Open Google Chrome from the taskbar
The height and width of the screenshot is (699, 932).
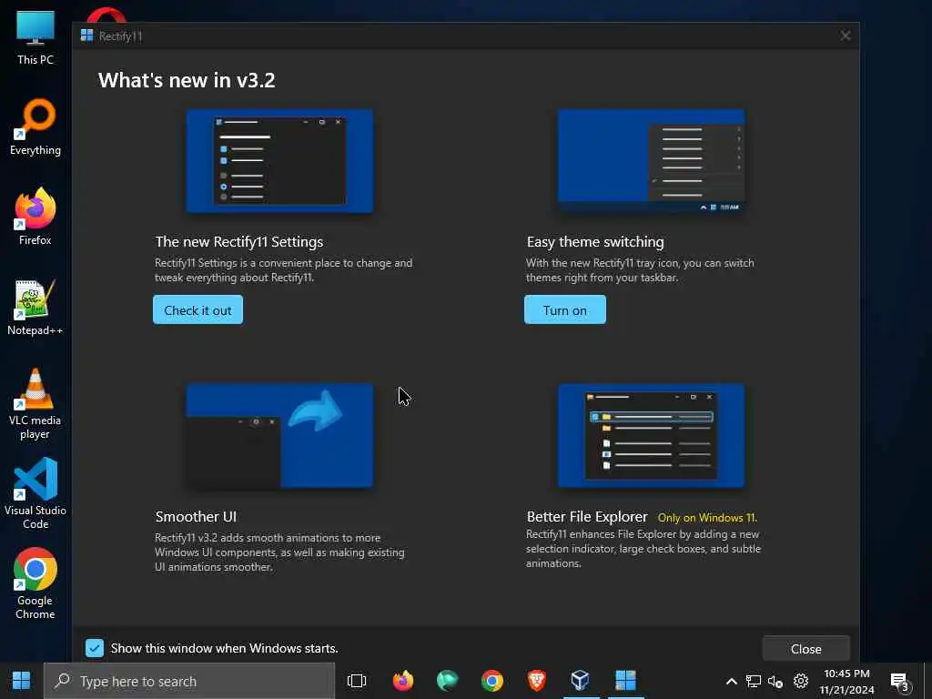pyautogui.click(x=492, y=681)
